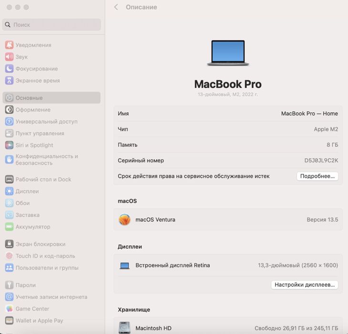Select the Основные sidebar label

click(29, 98)
